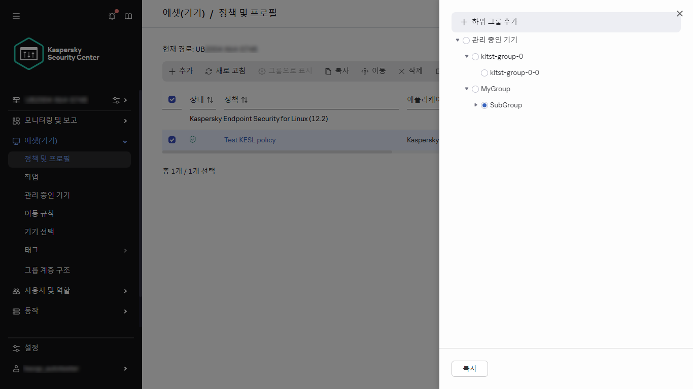Uncheck the Test KESL policy checkbox
Viewport: 693px width, 389px height.
click(172, 140)
